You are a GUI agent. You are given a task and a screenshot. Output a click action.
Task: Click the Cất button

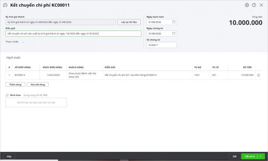234,156
